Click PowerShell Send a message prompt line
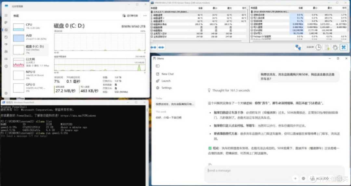 coord(24,136)
